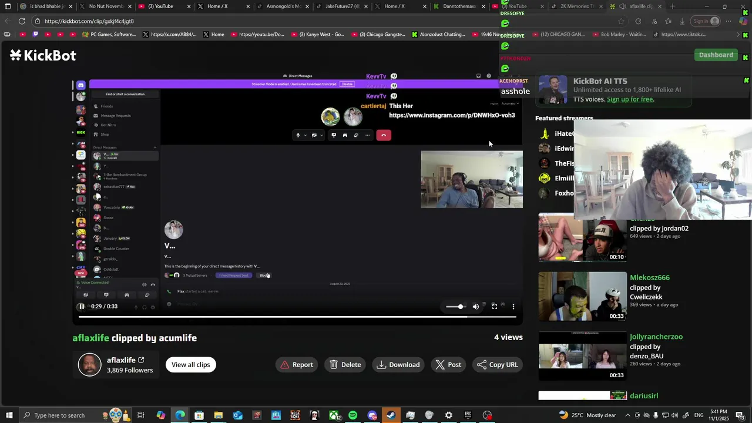This screenshot has width=752, height=423.
Task: Open the Kanye West bookmark
Action: (x=317, y=35)
